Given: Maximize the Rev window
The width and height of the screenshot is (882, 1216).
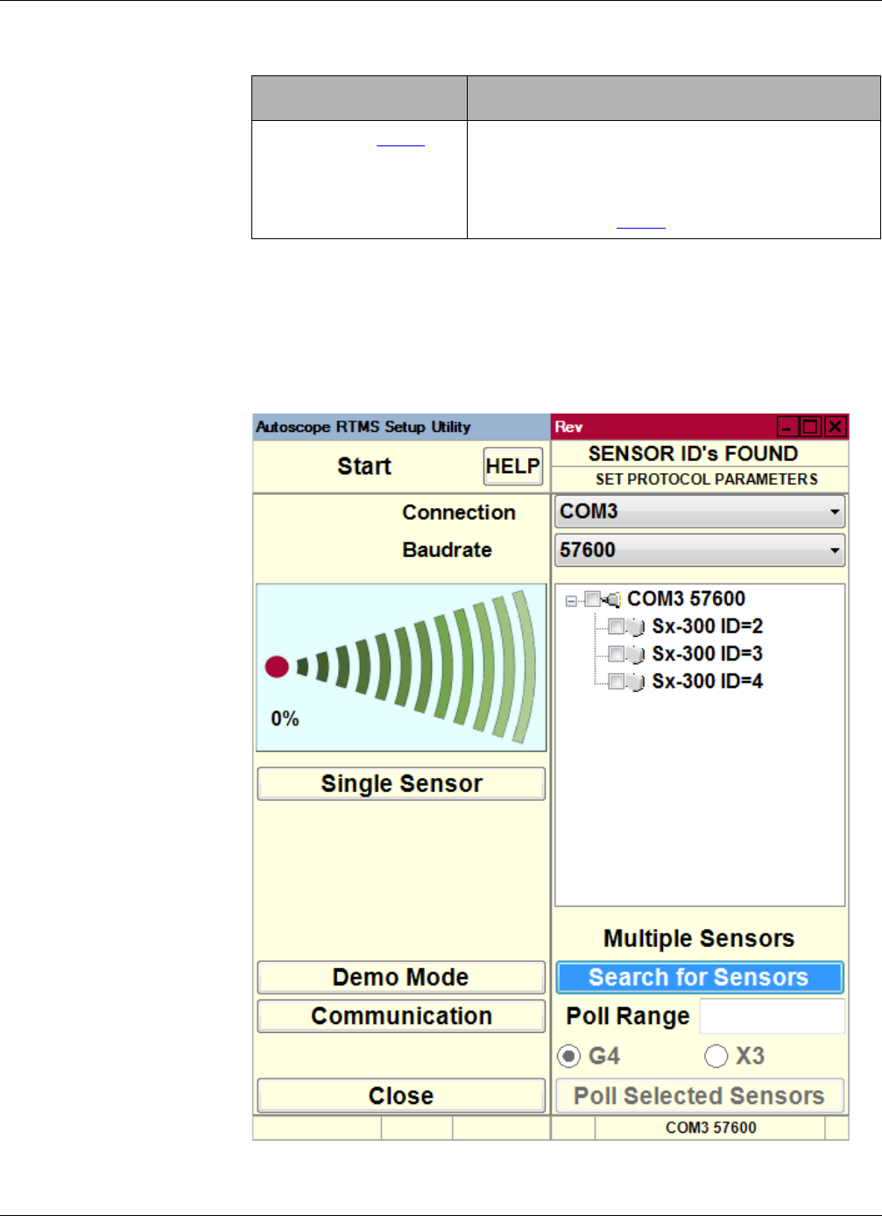Looking at the screenshot, I should pos(811,427).
